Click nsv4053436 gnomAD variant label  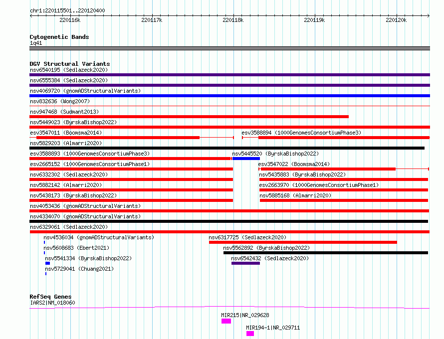click(x=85, y=206)
